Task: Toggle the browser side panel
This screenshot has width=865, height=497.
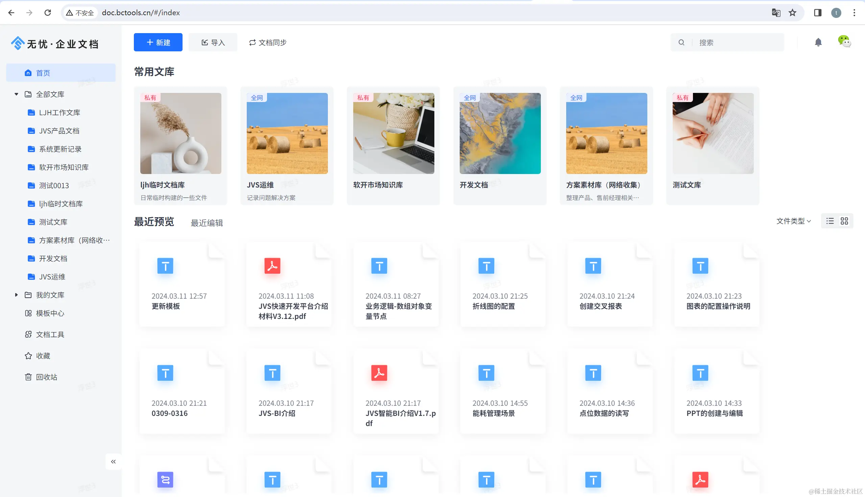Action: click(x=818, y=13)
